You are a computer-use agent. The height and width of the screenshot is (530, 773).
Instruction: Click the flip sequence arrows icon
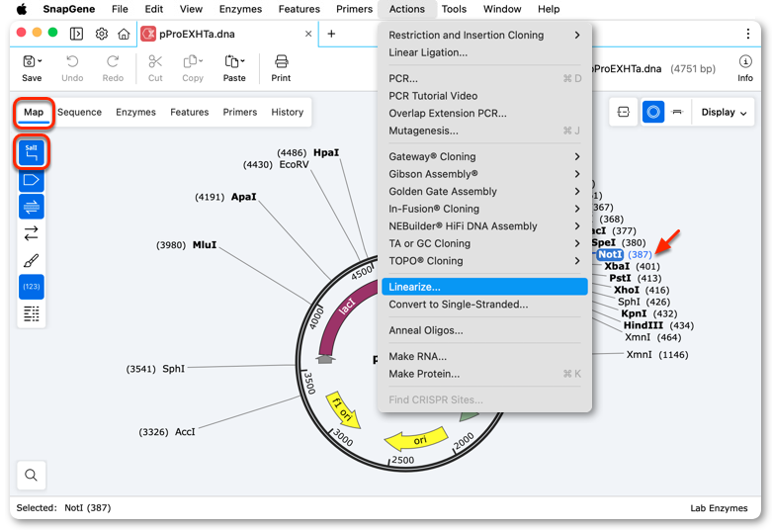pyautogui.click(x=31, y=233)
